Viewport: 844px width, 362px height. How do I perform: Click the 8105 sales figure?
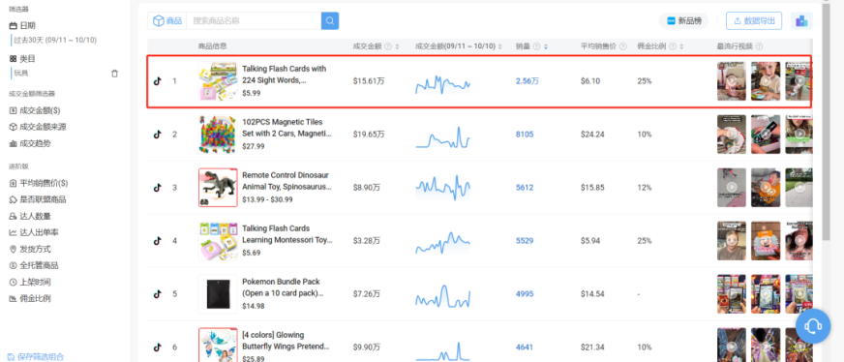525,135
